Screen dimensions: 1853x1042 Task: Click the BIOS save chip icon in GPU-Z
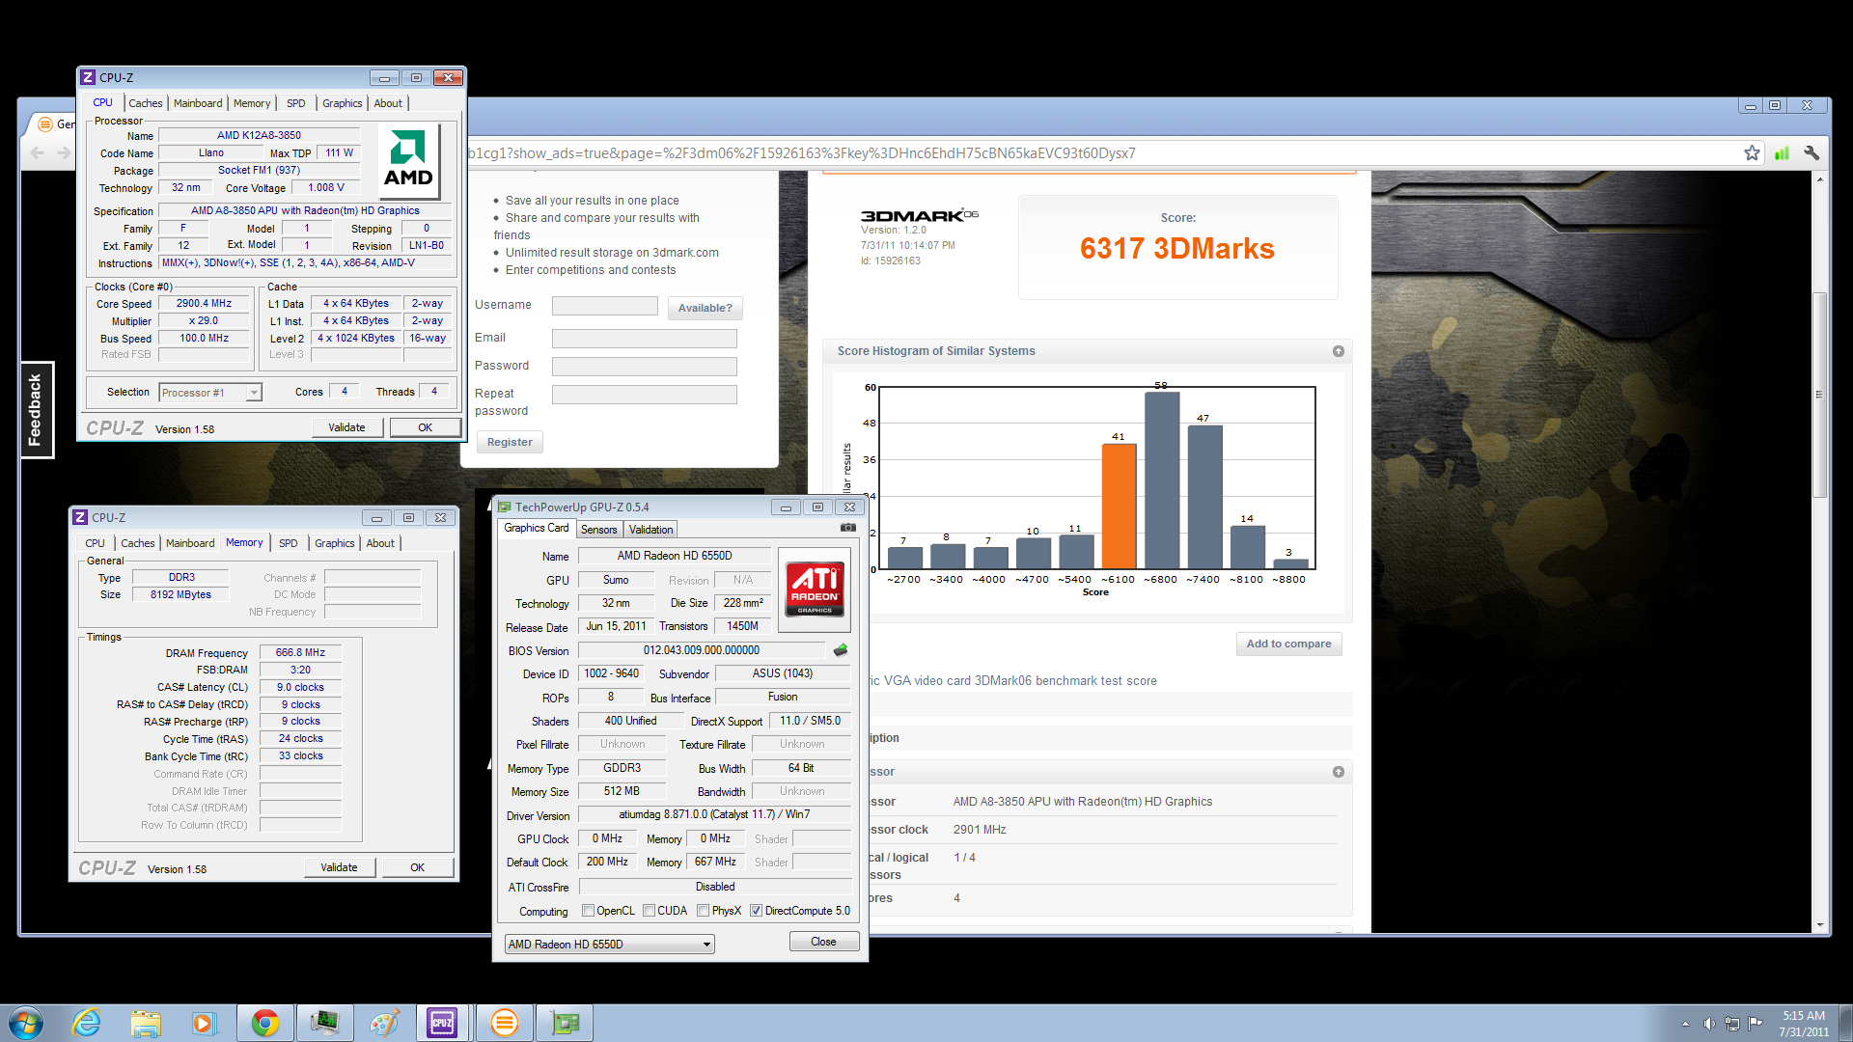pyautogui.click(x=841, y=650)
